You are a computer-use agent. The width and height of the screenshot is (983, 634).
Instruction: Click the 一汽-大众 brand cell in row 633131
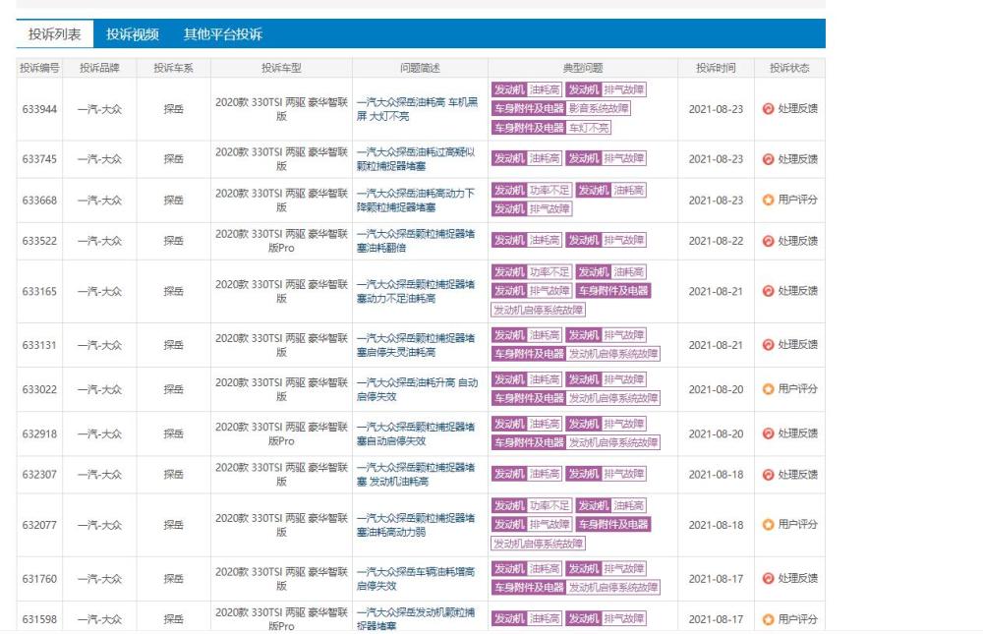click(99, 345)
